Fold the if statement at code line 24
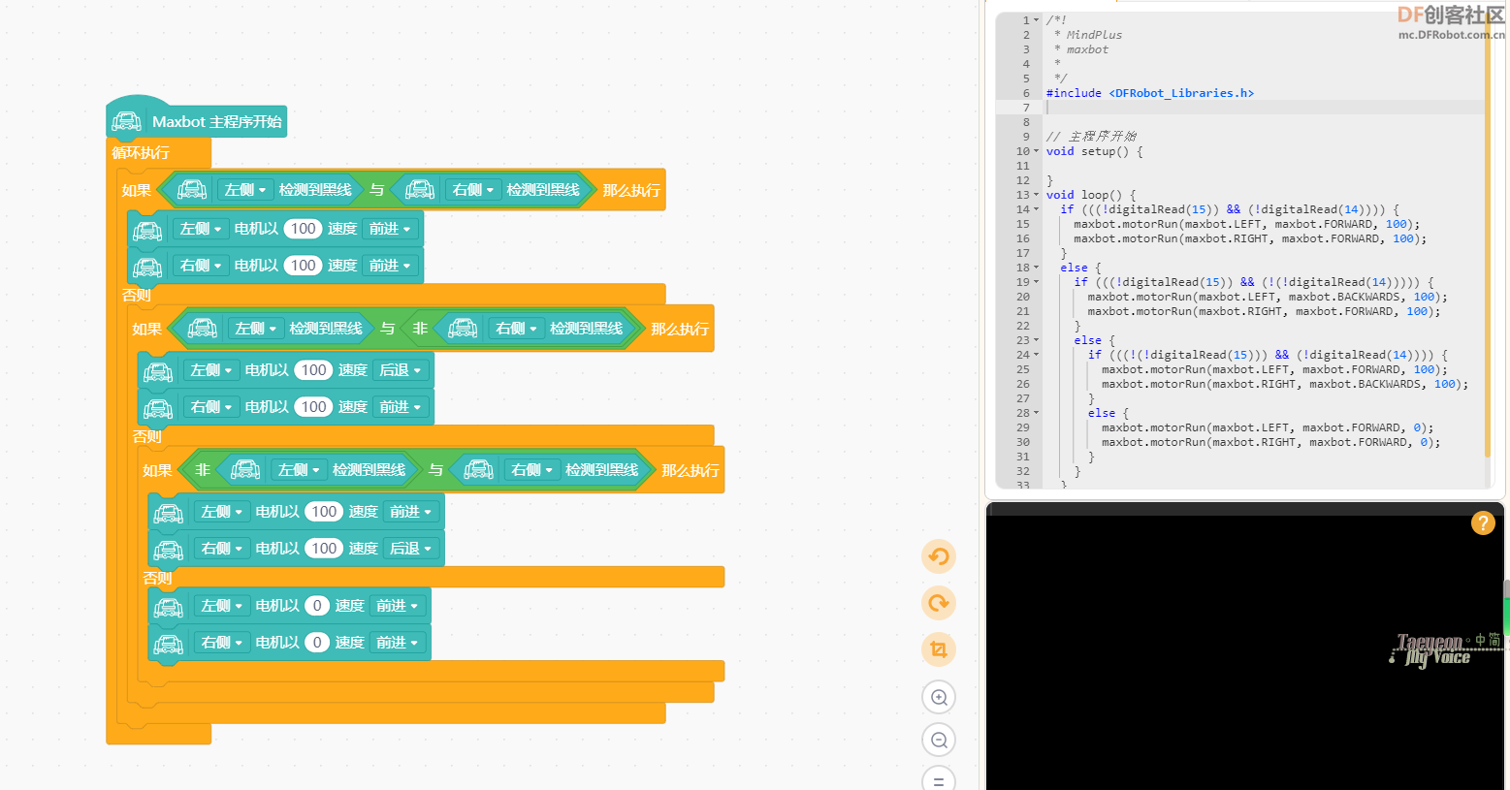1510x790 pixels. point(1036,355)
